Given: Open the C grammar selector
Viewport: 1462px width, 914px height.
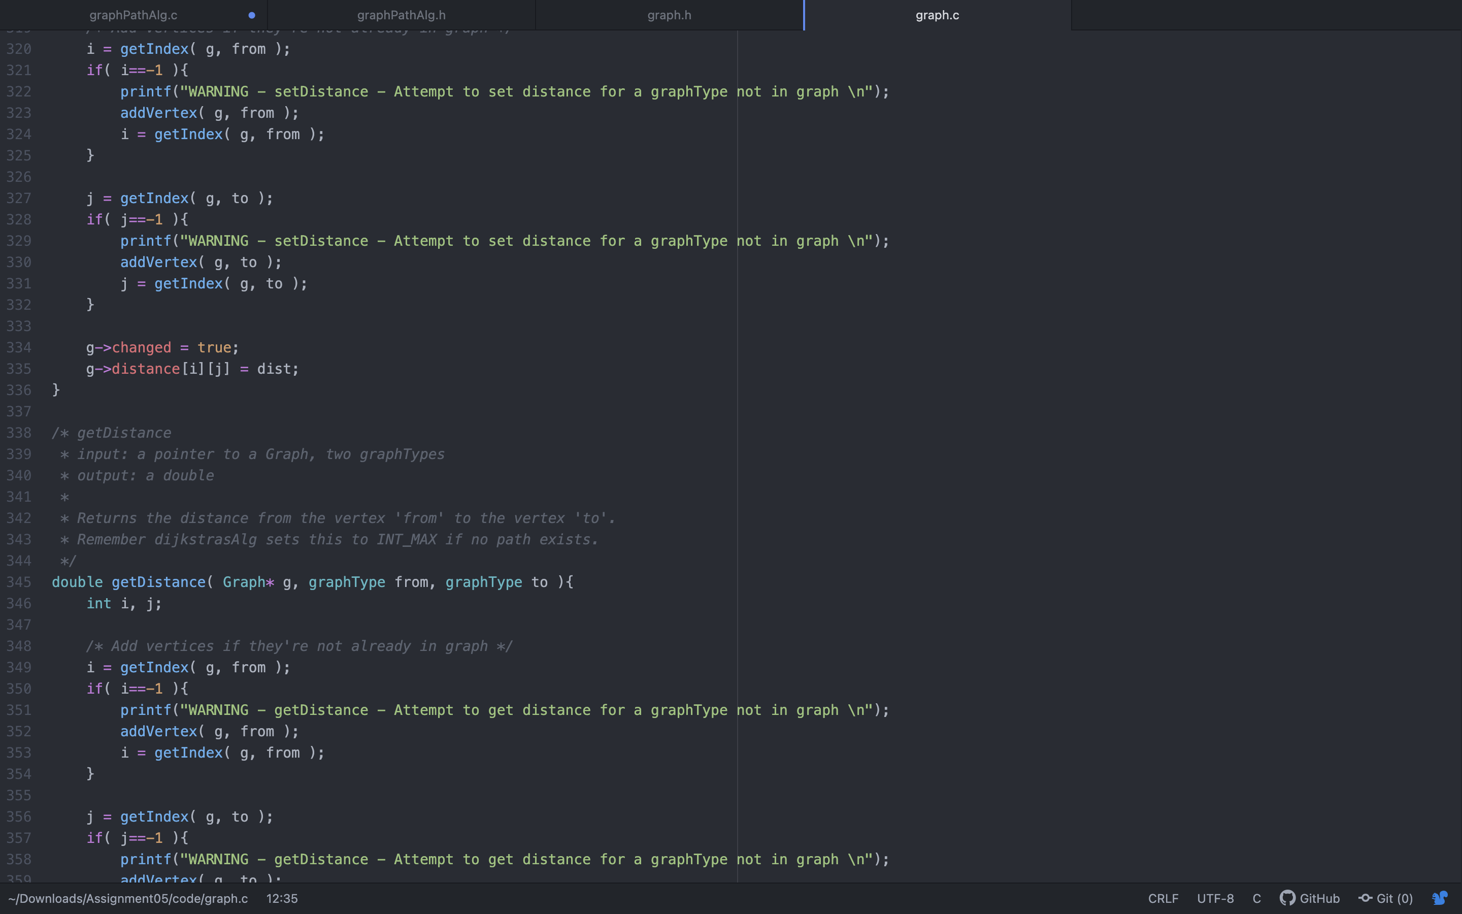Looking at the screenshot, I should 1256,898.
